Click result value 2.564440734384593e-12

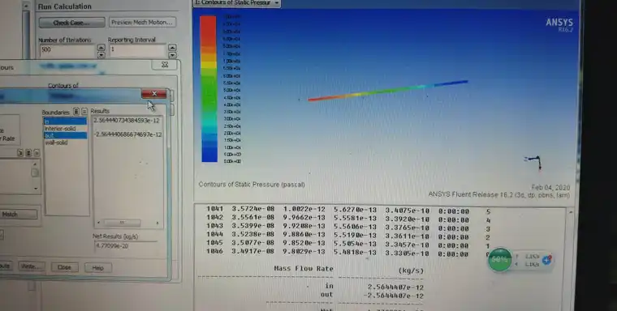[x=127, y=121]
